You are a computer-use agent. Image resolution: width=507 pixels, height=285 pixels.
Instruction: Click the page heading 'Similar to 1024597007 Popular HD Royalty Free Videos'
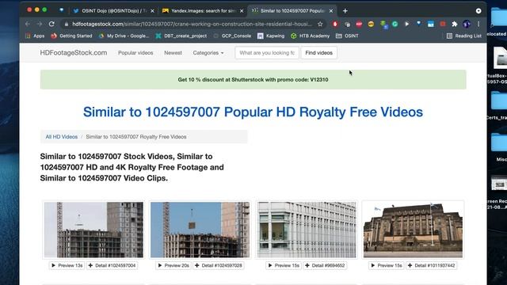tap(253, 112)
